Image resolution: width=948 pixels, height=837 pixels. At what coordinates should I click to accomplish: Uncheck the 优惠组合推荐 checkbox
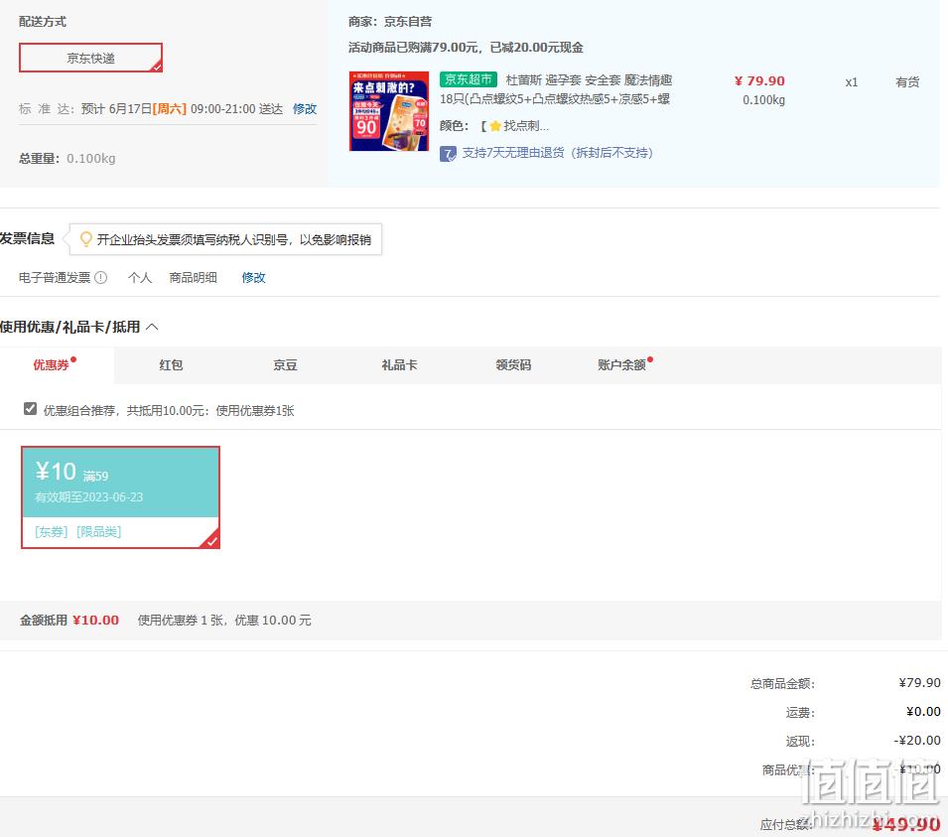pyautogui.click(x=30, y=409)
